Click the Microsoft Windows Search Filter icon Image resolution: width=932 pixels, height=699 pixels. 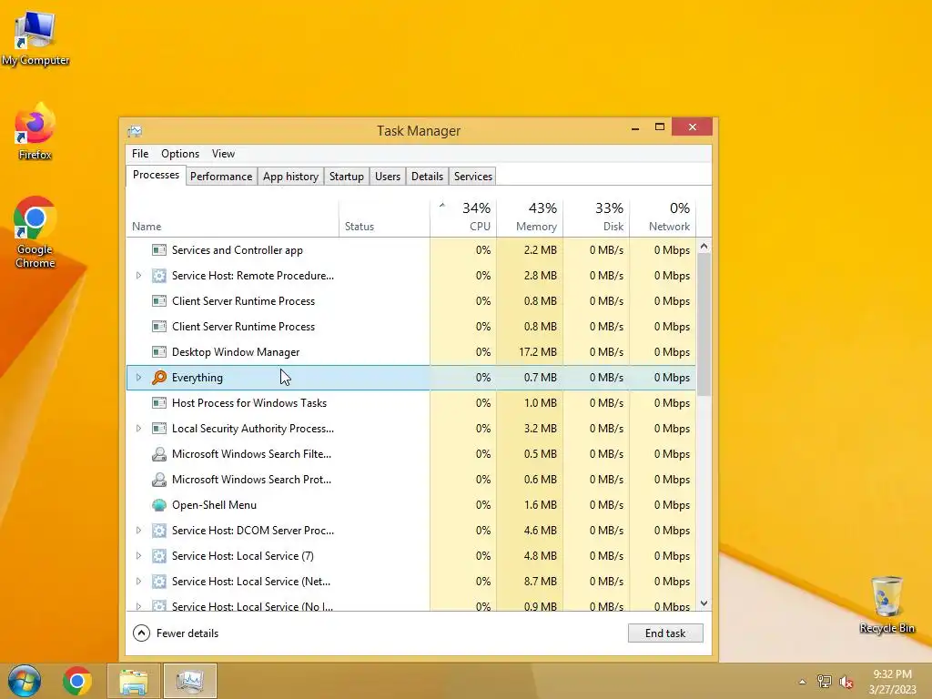pyautogui.click(x=158, y=454)
